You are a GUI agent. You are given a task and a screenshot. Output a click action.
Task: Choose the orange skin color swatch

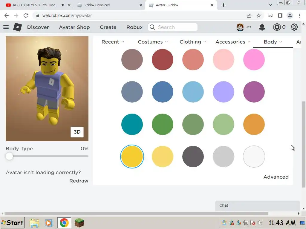(x=254, y=124)
